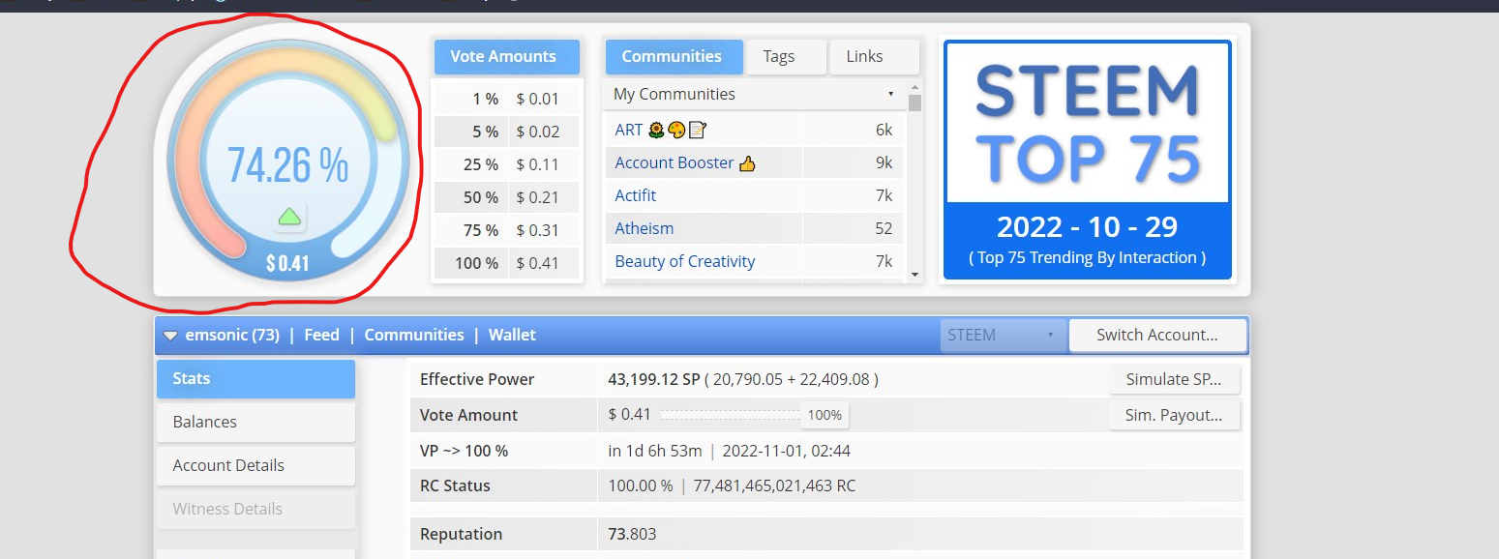
Task: Click the white triangle before emsonic account name
Action: click(170, 336)
